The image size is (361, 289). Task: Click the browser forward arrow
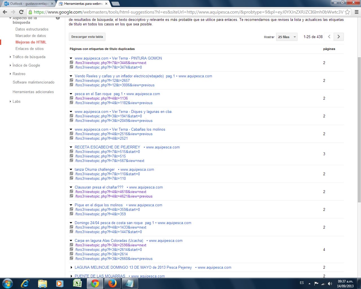click(13, 12)
